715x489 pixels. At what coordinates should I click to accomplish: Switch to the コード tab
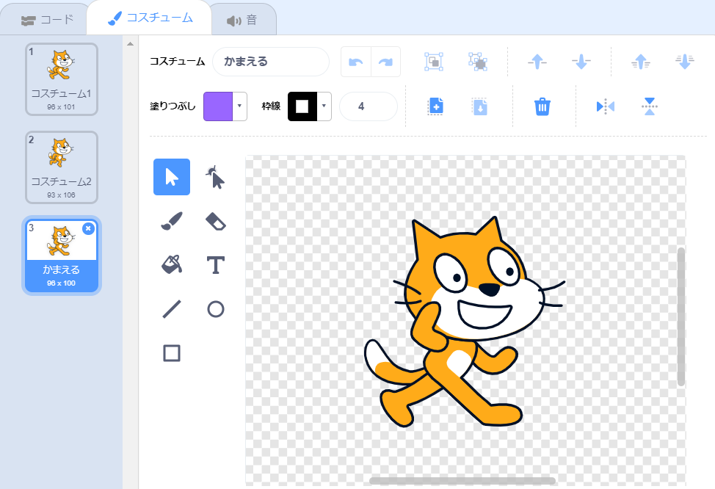pos(47,20)
